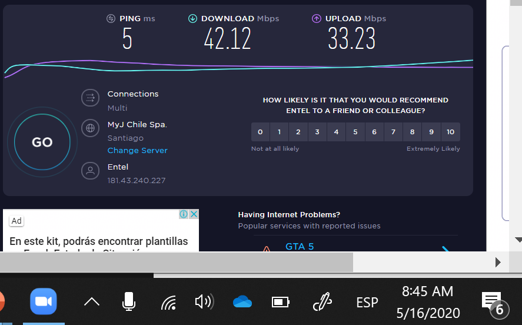Screen dimensions: 522x325
Task: Click the upload result 33.23
Action: pyautogui.click(x=351, y=39)
